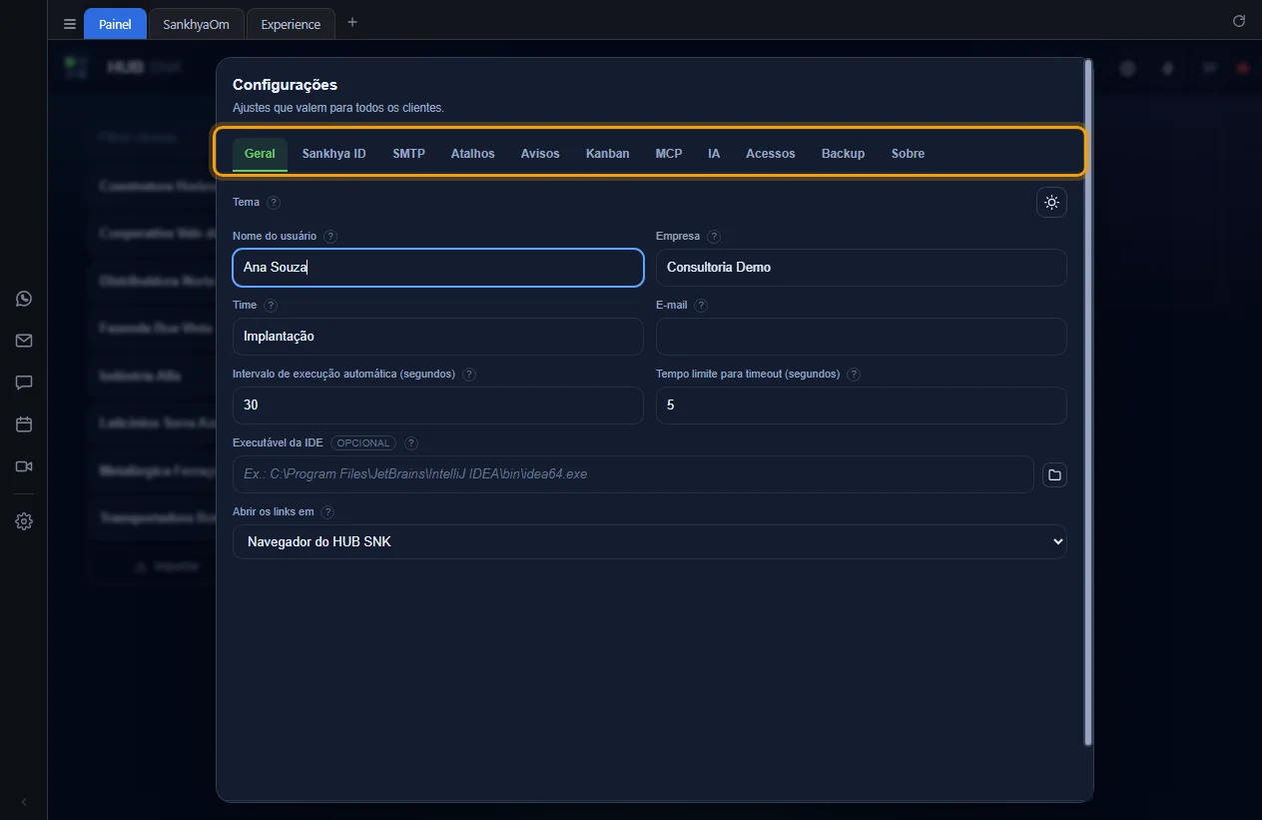Screen dimensions: 1262x820
Task: Browse for the IDE executable with folder icon
Action: [x=1054, y=474]
